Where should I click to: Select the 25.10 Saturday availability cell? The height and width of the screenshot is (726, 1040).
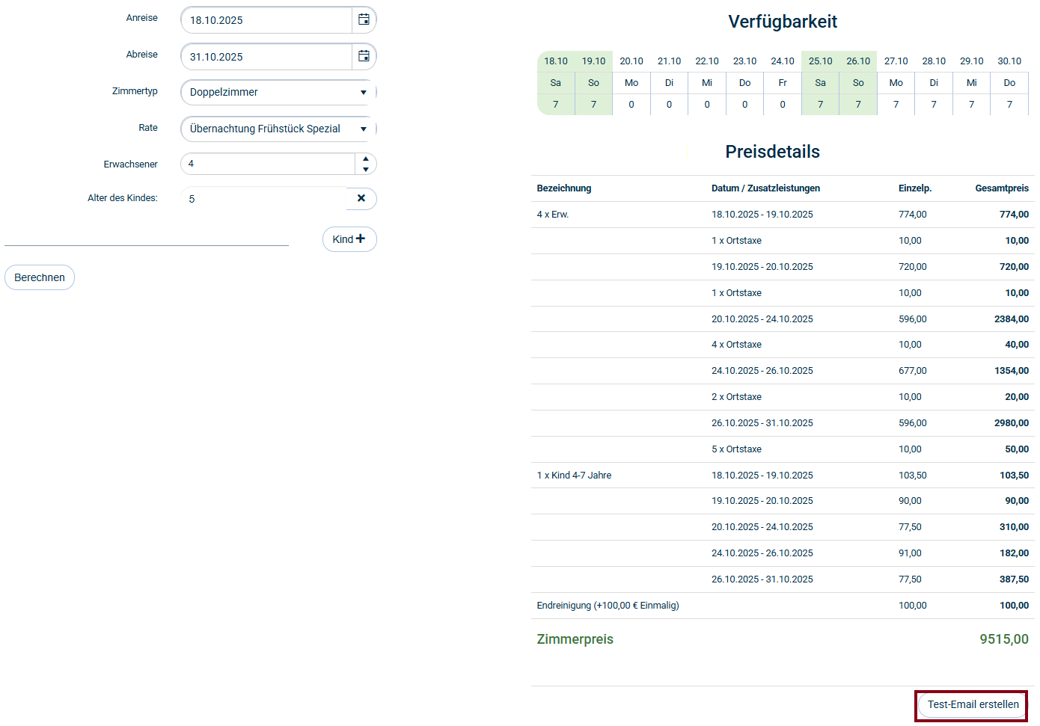pyautogui.click(x=820, y=82)
